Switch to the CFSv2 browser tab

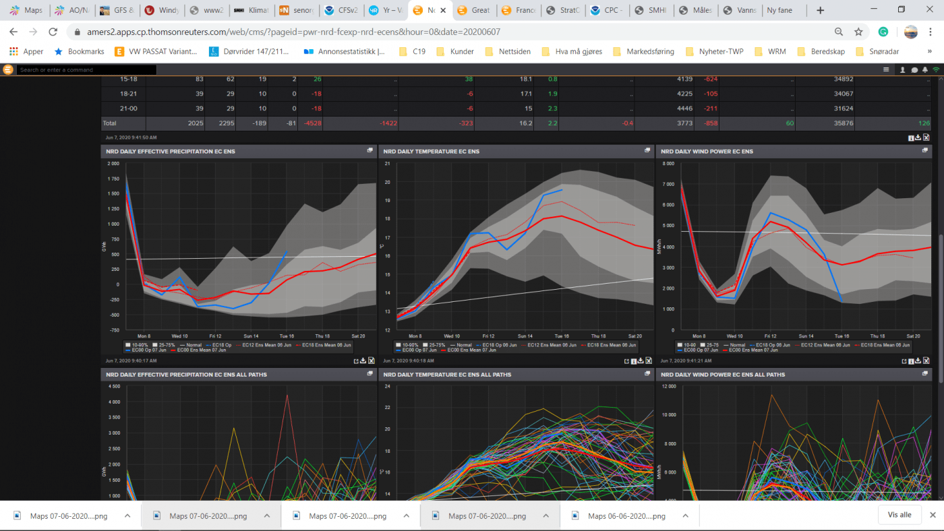341,10
